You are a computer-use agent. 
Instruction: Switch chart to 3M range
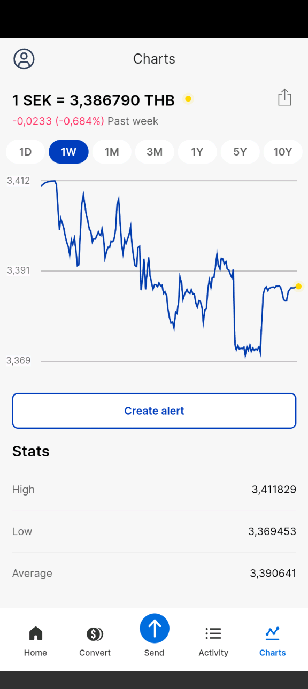[155, 152]
